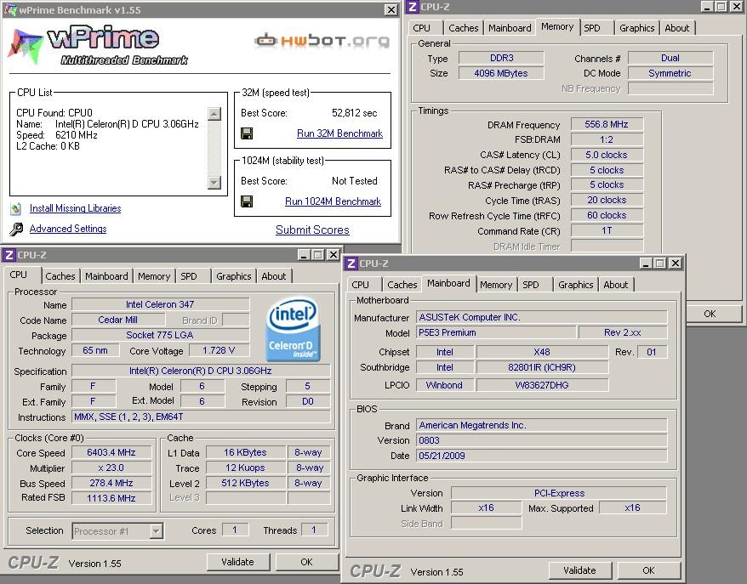This screenshot has height=584, width=747.
Task: Open About tab in the CPU window
Action: point(273,276)
